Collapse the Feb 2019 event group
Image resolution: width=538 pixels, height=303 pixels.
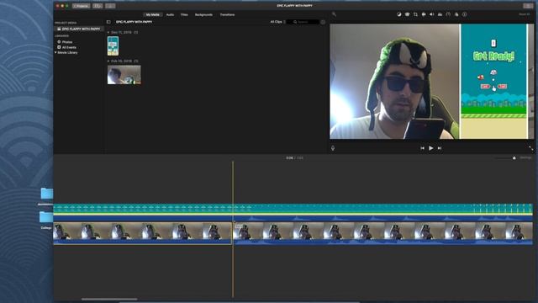click(108, 61)
